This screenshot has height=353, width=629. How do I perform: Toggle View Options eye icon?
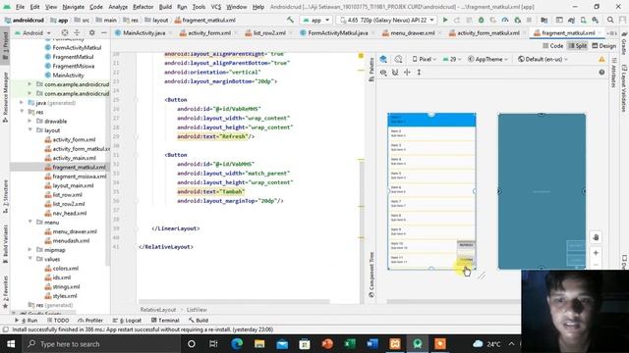383,73
